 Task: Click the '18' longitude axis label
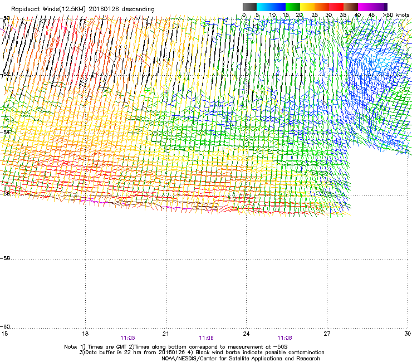tap(85, 334)
